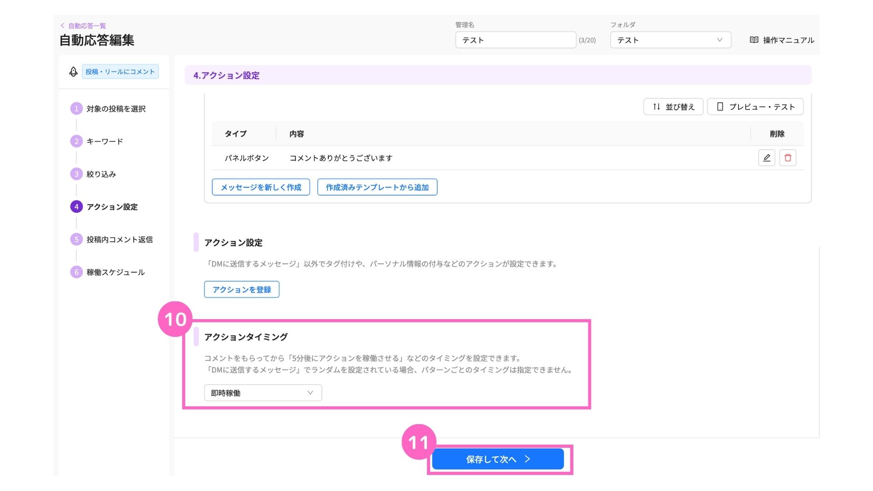This screenshot has height=491, width=873.
Task: Click メッセージを新しく作成 button
Action: (x=261, y=187)
